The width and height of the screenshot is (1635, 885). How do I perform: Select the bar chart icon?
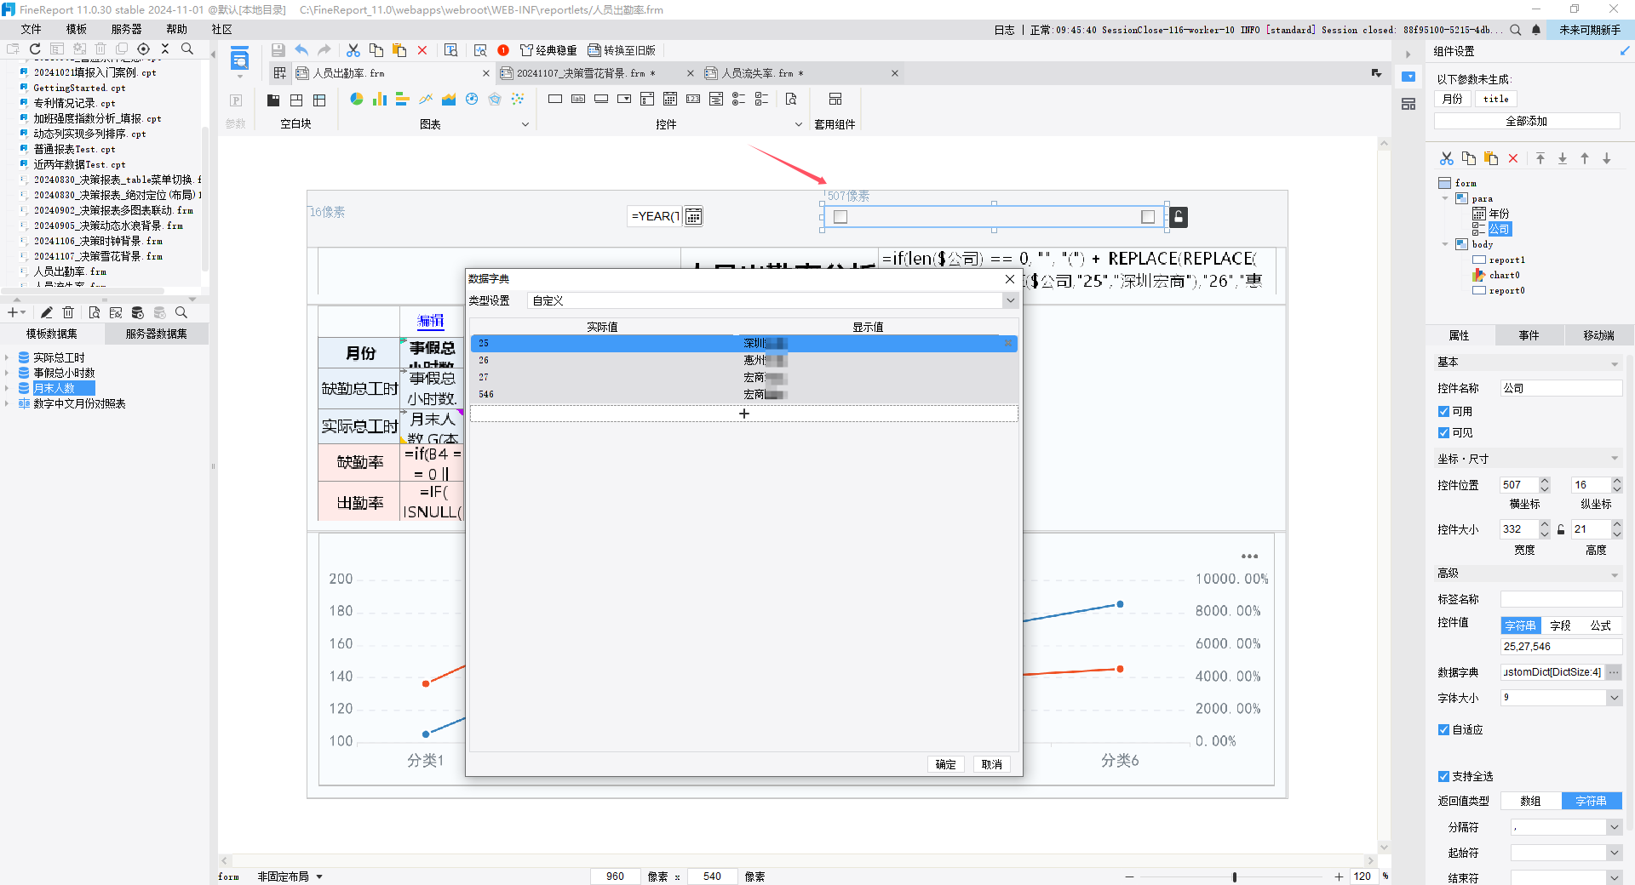coord(380,100)
